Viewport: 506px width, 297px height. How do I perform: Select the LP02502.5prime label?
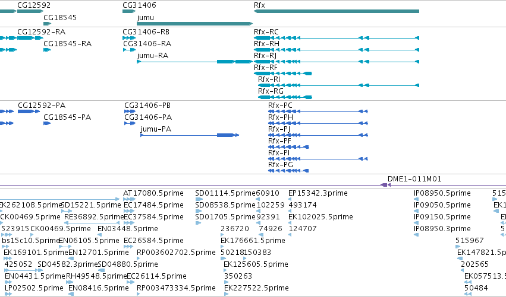(x=34, y=288)
